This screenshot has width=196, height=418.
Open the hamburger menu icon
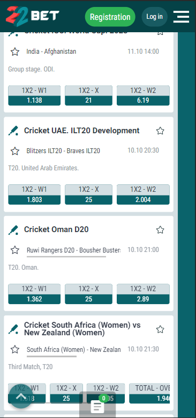click(x=181, y=17)
